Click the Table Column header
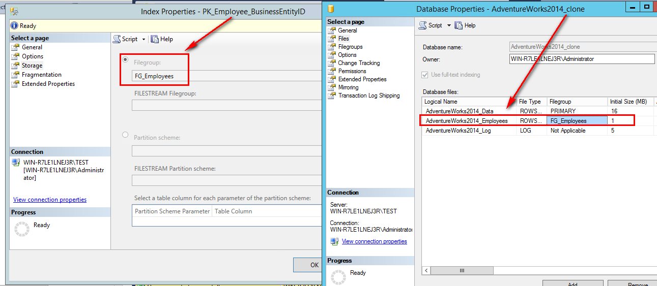This screenshot has height=286, width=657. pos(268,211)
